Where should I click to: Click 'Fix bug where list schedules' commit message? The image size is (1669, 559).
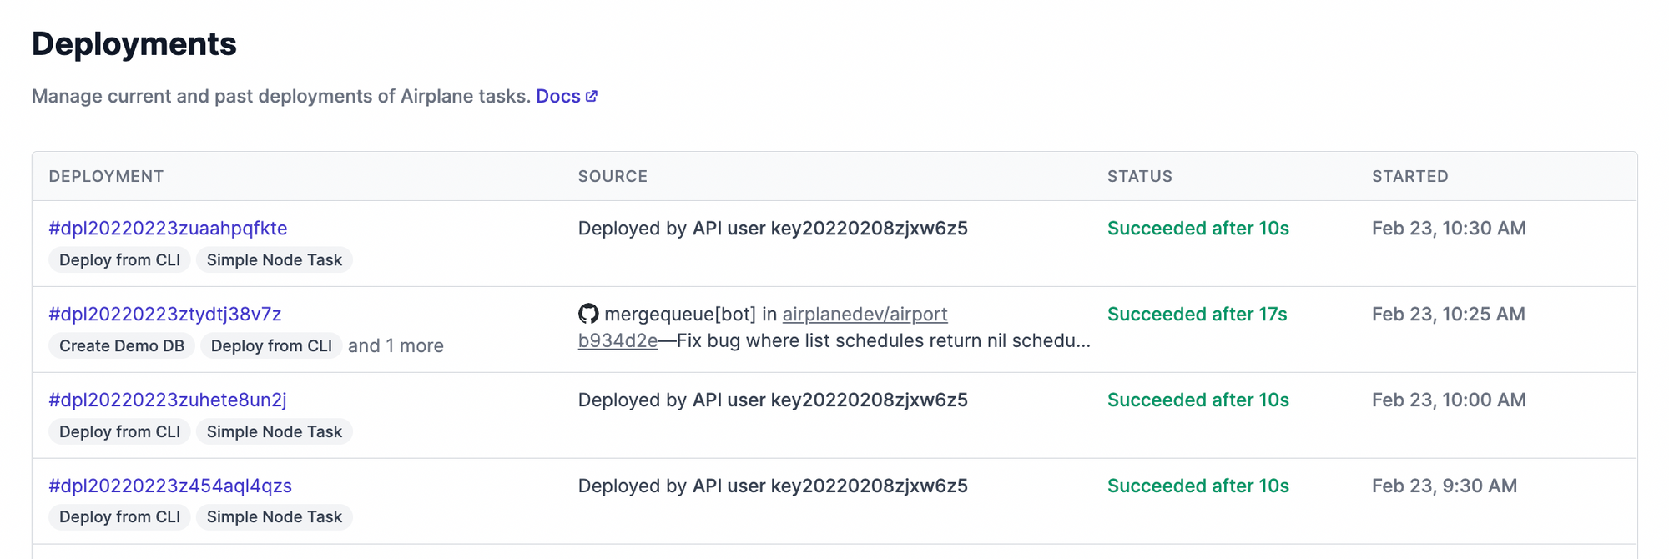coord(883,340)
